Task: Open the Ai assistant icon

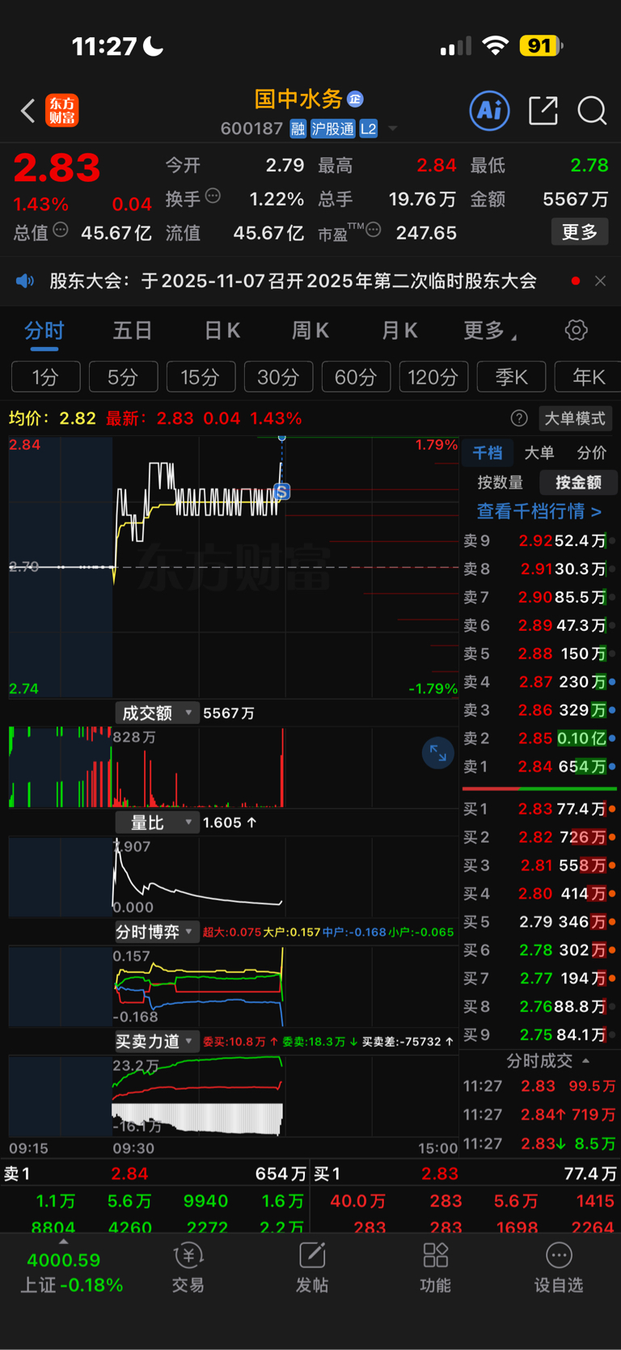Action: (490, 110)
